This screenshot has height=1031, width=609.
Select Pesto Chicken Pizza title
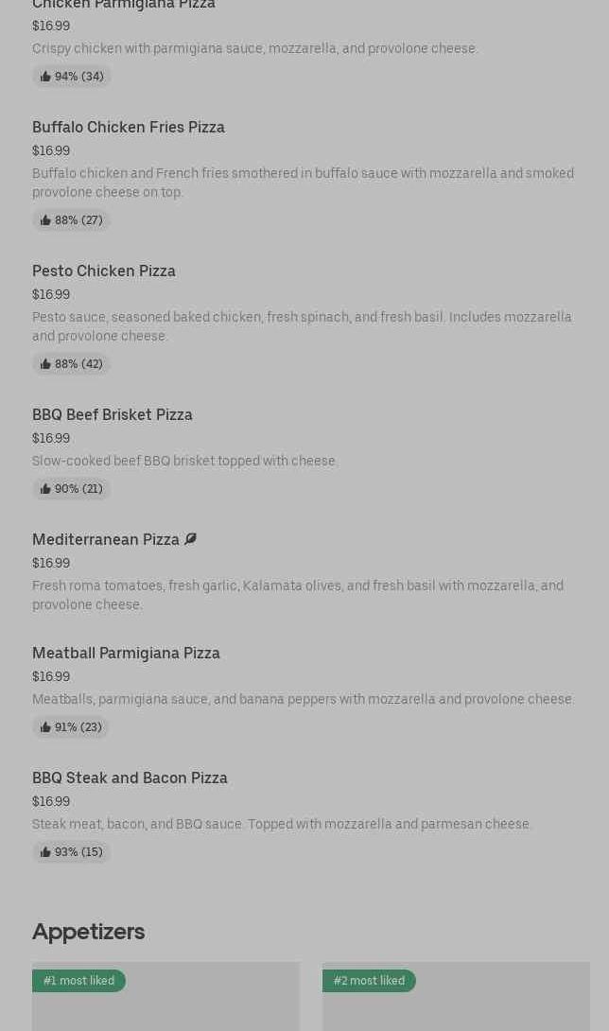[104, 271]
